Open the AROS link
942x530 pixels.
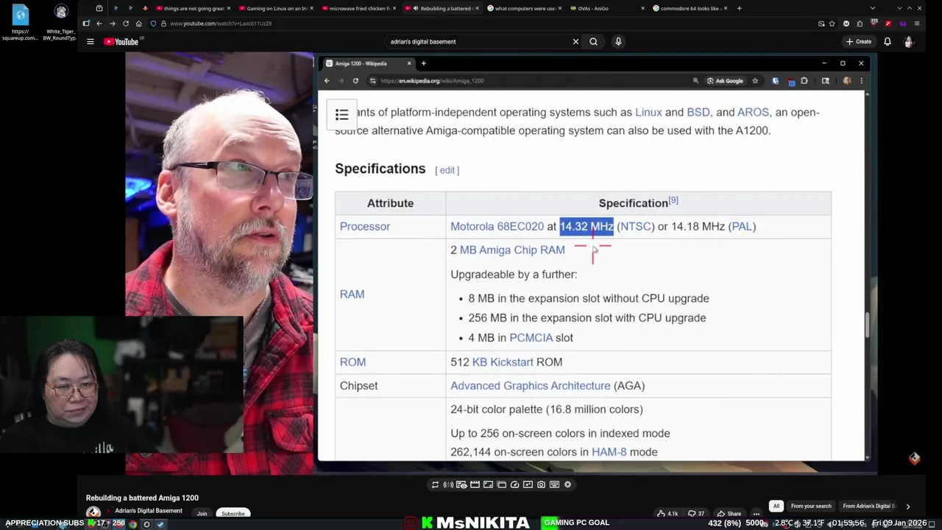point(753,112)
